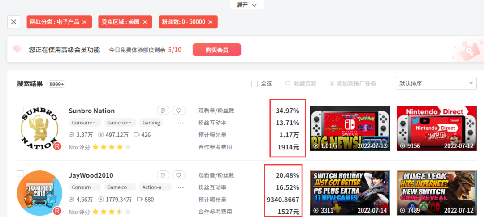Check the 全选 checkbox
The height and width of the screenshot is (217, 484).
pyautogui.click(x=255, y=84)
